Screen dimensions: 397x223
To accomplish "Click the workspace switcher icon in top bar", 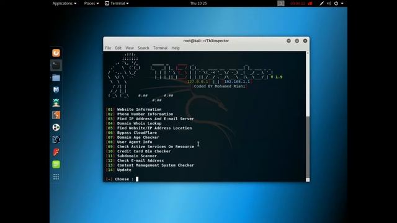I will pos(281,3).
